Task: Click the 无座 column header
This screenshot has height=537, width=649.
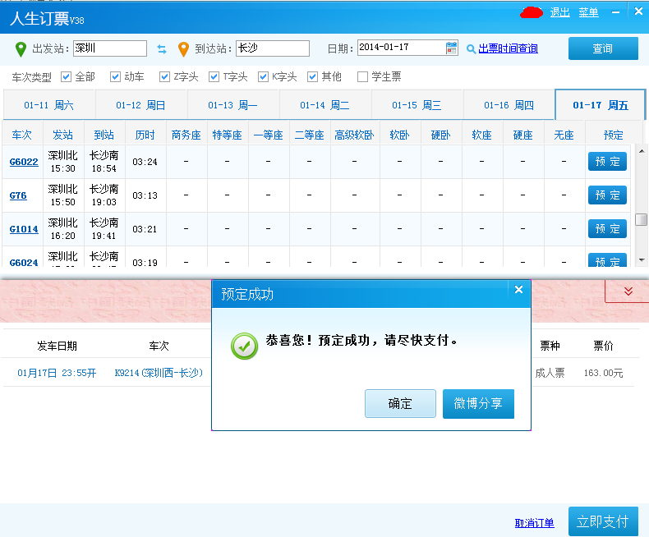Action: 564,135
